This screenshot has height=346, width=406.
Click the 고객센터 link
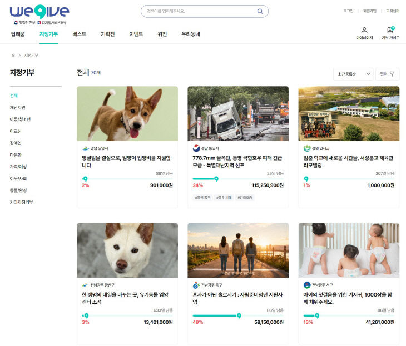(393, 11)
